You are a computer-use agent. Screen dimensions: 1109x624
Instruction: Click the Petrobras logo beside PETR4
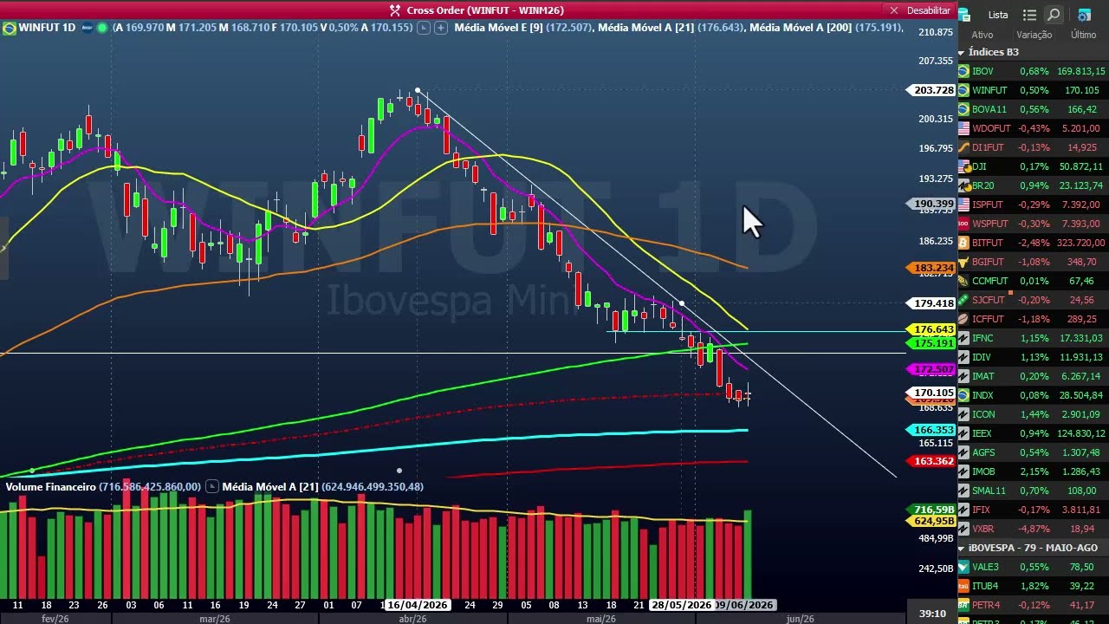tap(963, 605)
